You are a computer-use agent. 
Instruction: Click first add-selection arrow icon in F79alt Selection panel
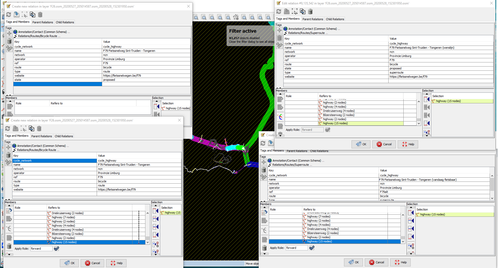[411, 213]
